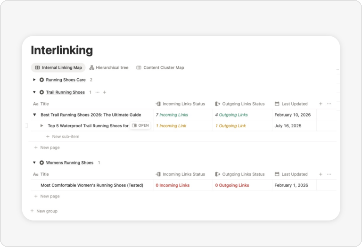Collapse Best Trail Running Shoes 2026 sub-items
The width and height of the screenshot is (362, 247).
[34, 115]
